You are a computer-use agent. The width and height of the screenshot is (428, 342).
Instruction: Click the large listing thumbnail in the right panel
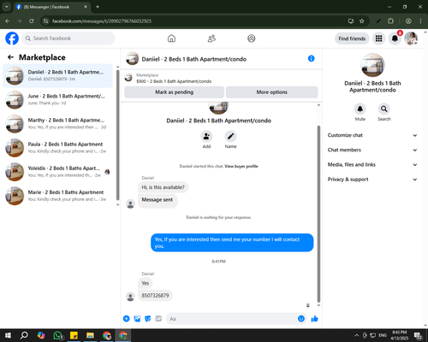[x=372, y=65]
